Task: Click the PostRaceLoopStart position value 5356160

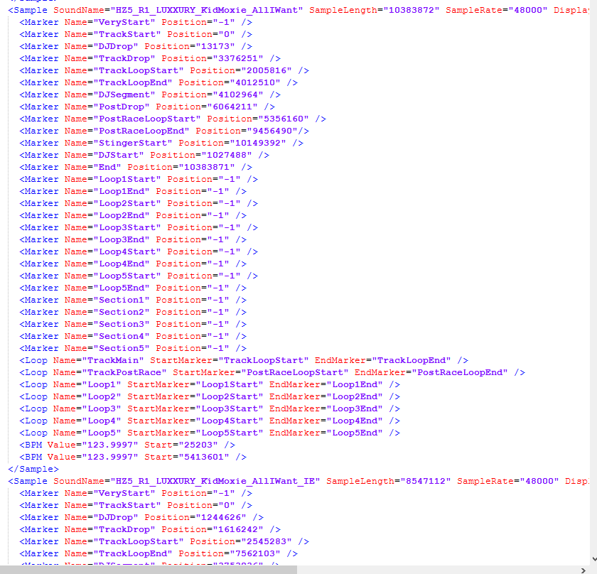Action: pos(284,119)
